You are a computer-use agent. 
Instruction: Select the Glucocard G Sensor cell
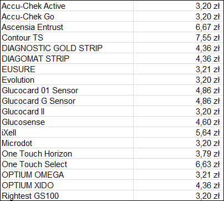pyautogui.click(x=67, y=101)
